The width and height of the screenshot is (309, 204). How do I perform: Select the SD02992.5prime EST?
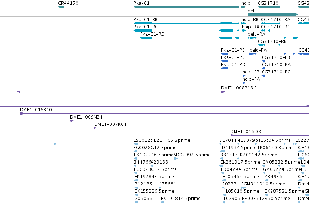pyautogui.click(x=176, y=159)
